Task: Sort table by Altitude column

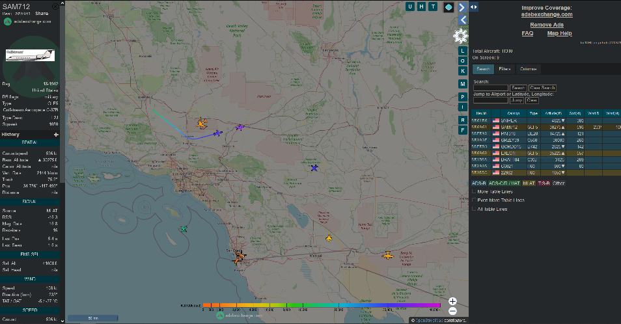Action: (553, 114)
